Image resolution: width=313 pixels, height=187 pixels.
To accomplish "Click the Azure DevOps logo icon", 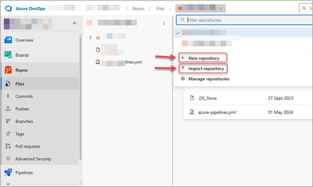I will [x=9, y=9].
